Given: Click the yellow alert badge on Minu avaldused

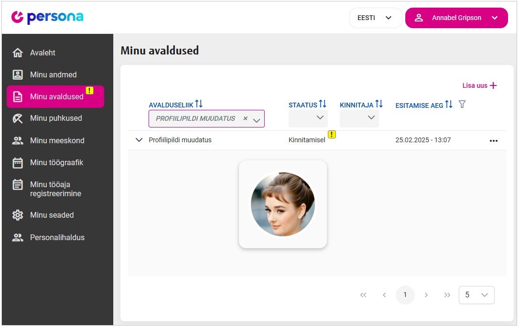Looking at the screenshot, I should pyautogui.click(x=90, y=91).
